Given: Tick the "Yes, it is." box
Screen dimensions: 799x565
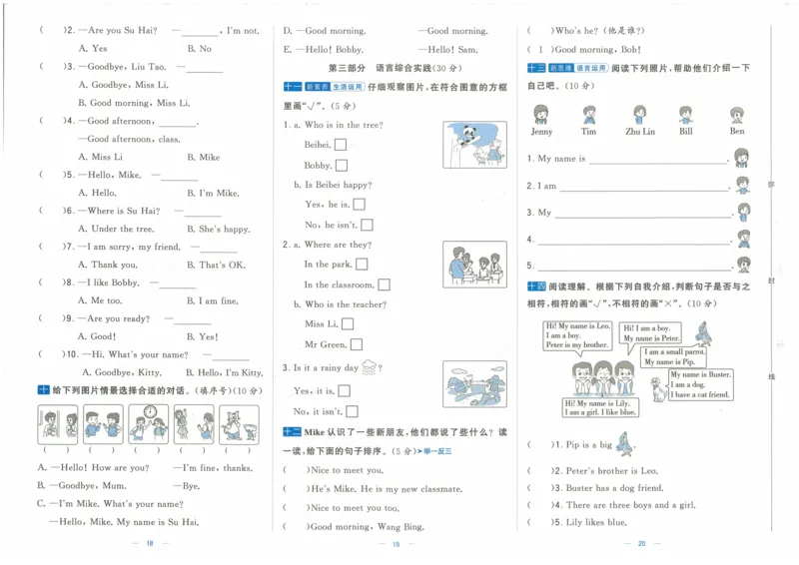Looking at the screenshot, I should pos(344,390).
